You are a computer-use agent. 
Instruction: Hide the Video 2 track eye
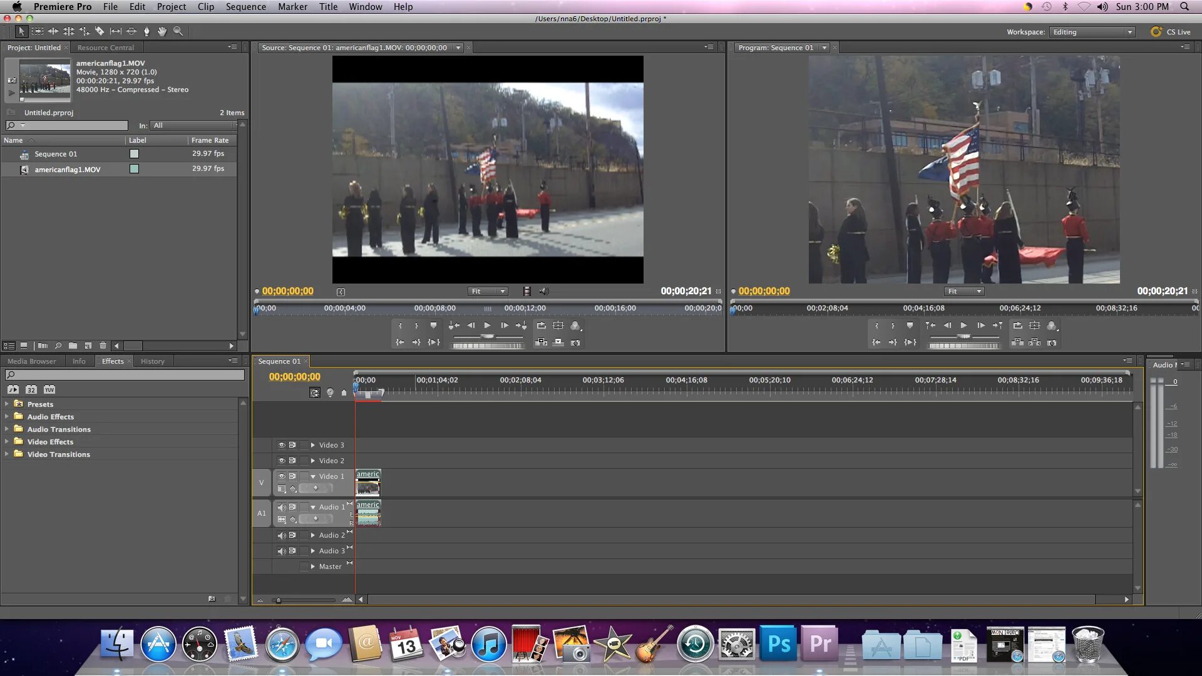point(282,461)
